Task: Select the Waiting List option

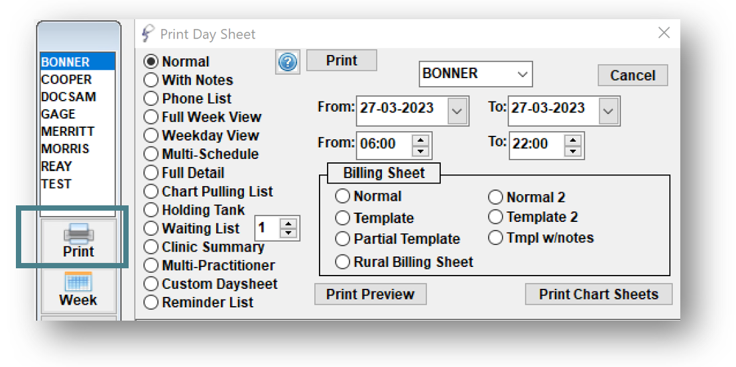Action: point(151,229)
